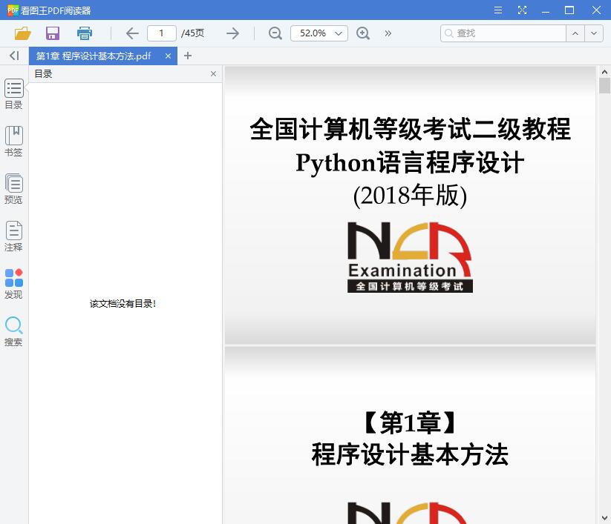Toggle fullscreen mode from the title bar
The height and width of the screenshot is (524, 611).
[x=522, y=10]
